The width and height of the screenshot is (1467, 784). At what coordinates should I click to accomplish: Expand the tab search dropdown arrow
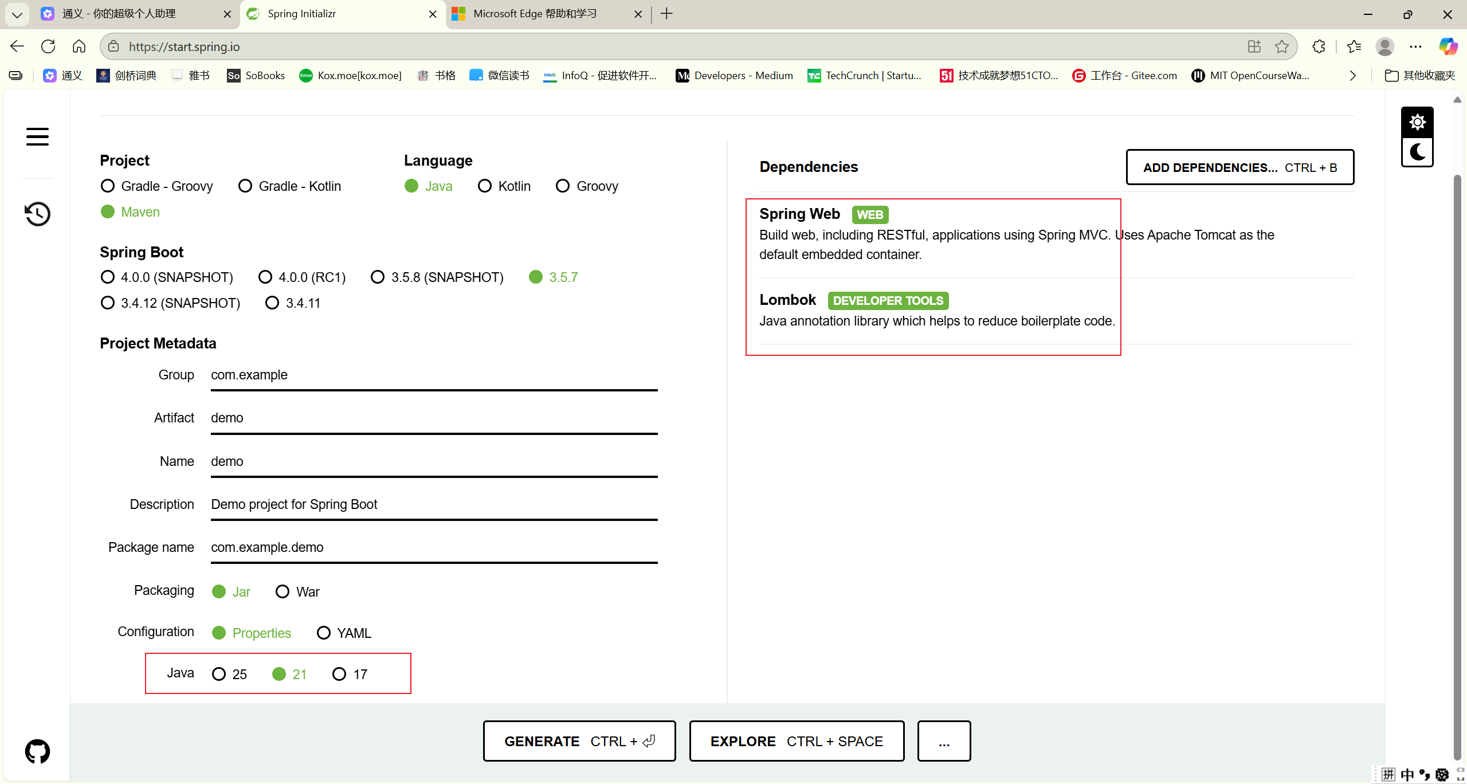17,14
